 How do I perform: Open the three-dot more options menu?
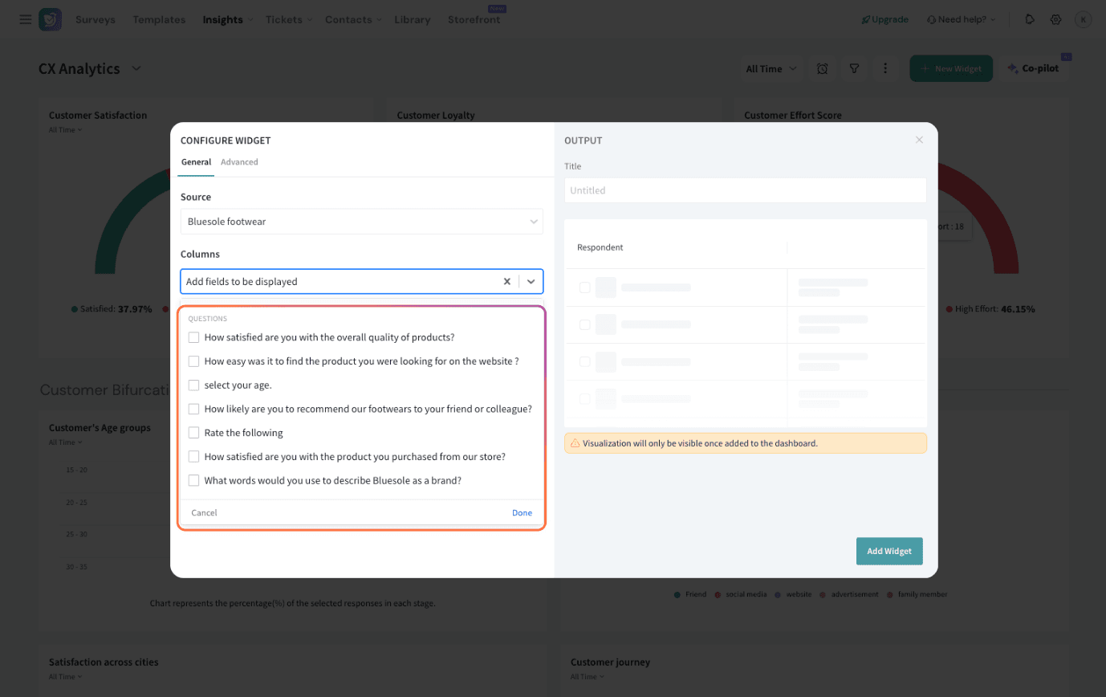pos(885,69)
